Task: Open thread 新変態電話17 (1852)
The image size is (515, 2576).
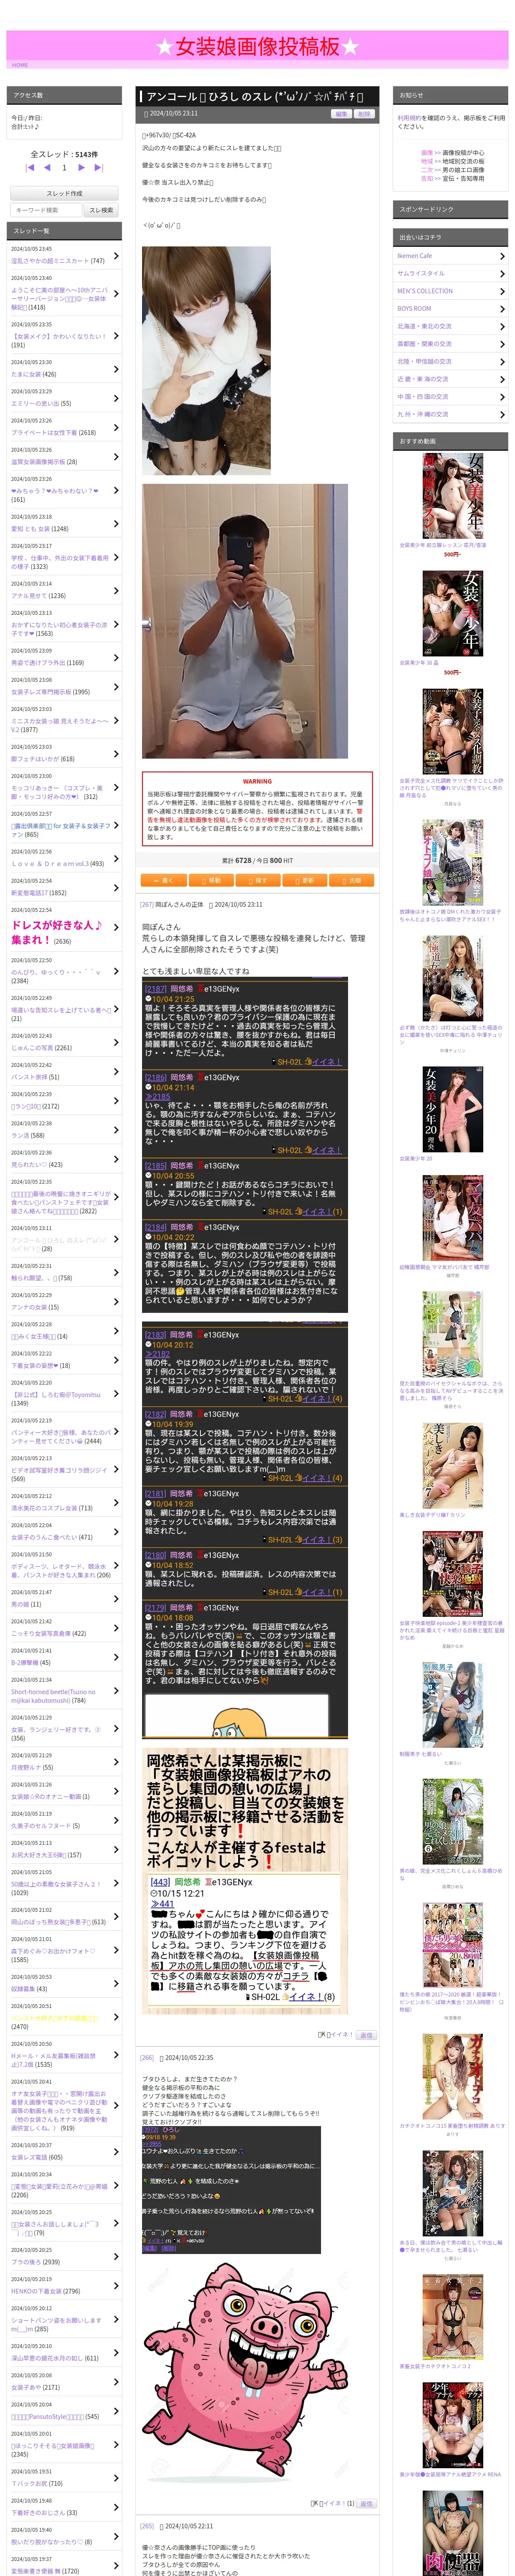Action: click(39, 893)
